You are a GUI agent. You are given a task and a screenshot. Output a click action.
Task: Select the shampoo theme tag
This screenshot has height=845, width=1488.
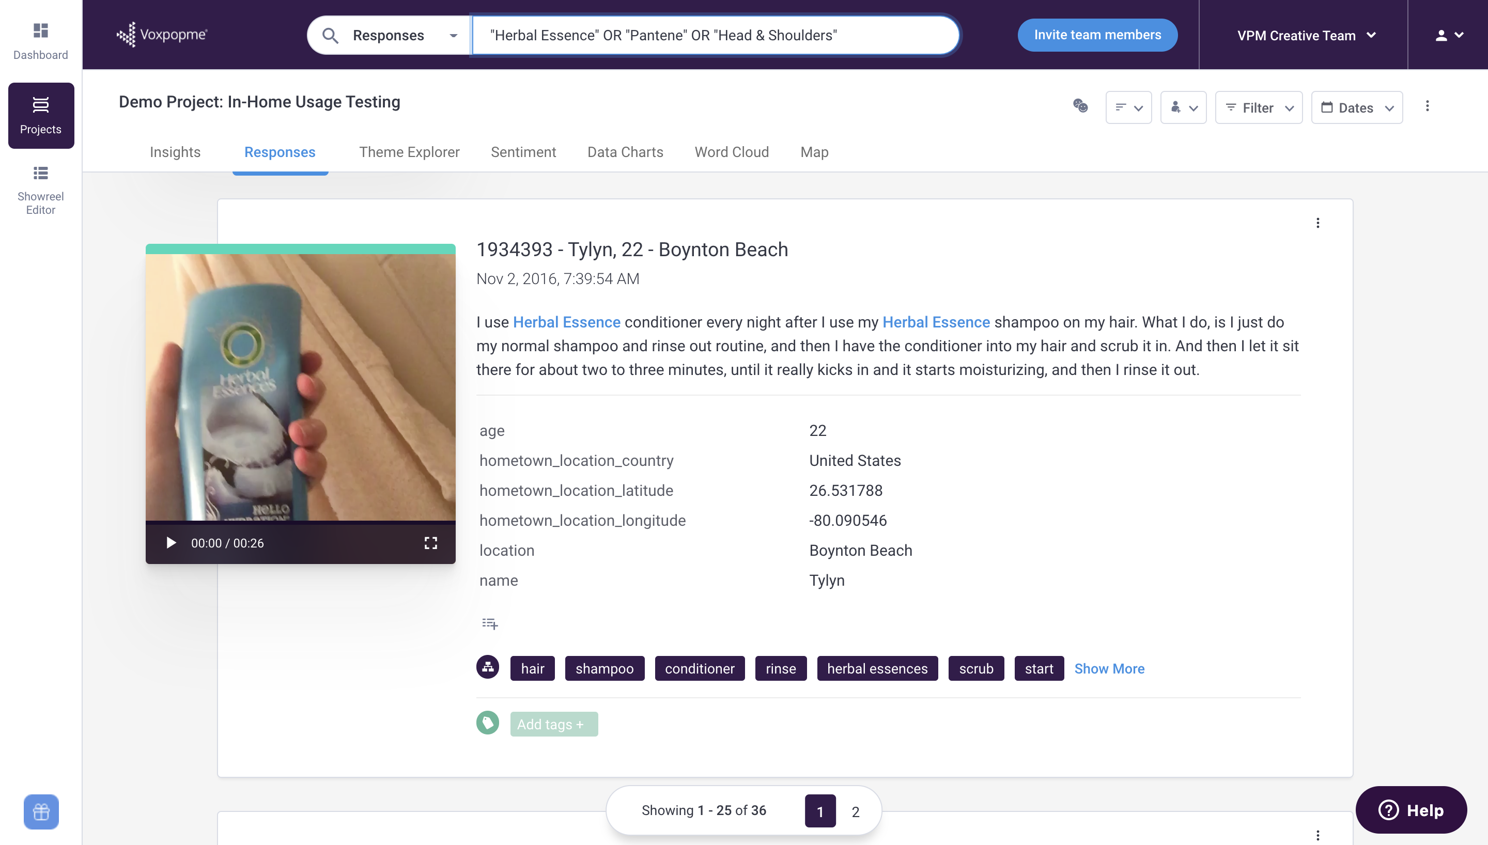(604, 668)
